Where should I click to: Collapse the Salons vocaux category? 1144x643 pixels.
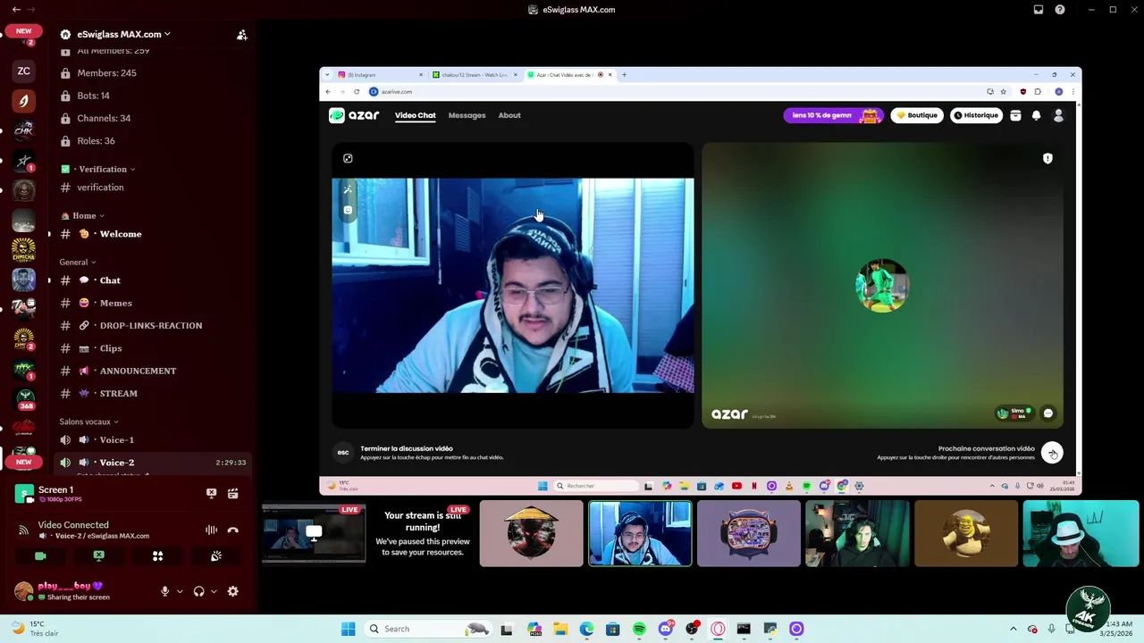(x=88, y=422)
